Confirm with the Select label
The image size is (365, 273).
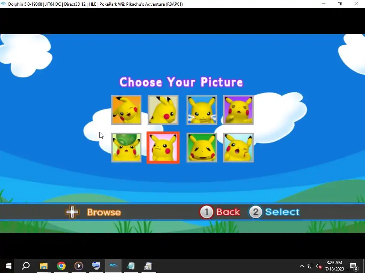point(282,212)
